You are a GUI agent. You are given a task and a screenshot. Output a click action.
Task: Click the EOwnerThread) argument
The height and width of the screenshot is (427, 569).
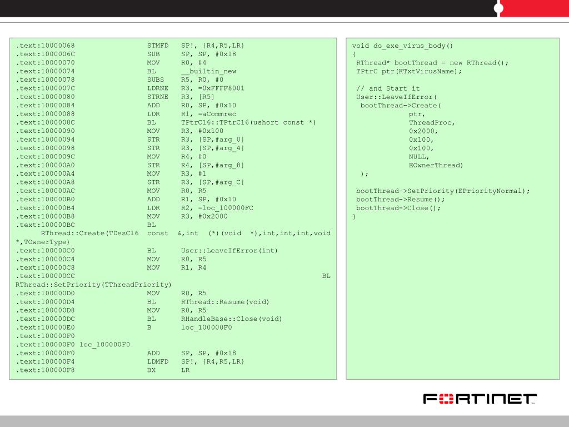pos(436,165)
